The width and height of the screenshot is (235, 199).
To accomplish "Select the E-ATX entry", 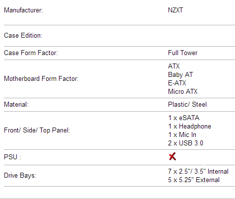I will (177, 83).
